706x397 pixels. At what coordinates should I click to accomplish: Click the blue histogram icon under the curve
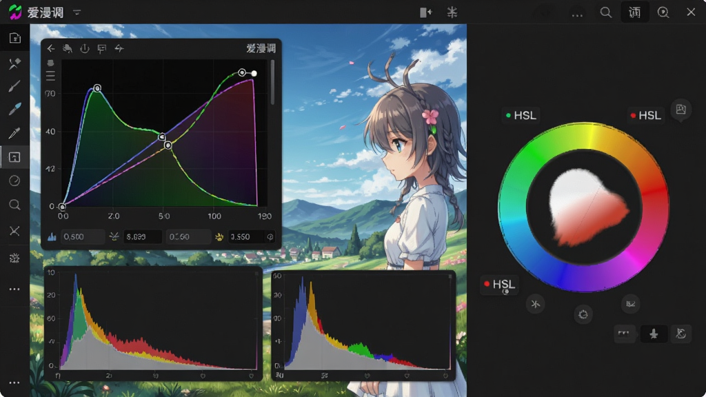coord(52,237)
